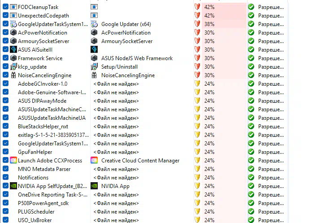Click the Launch Adobe CCXProcess icon
334x223 pixels.
13,160
